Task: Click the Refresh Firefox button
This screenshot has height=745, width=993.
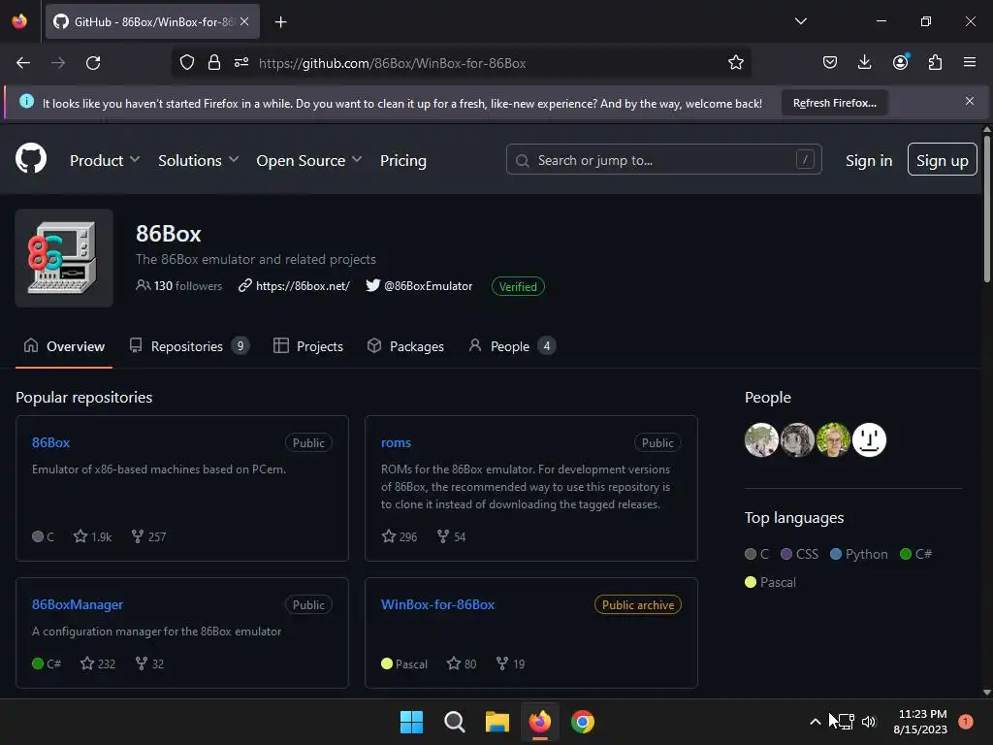Action: 835,103
